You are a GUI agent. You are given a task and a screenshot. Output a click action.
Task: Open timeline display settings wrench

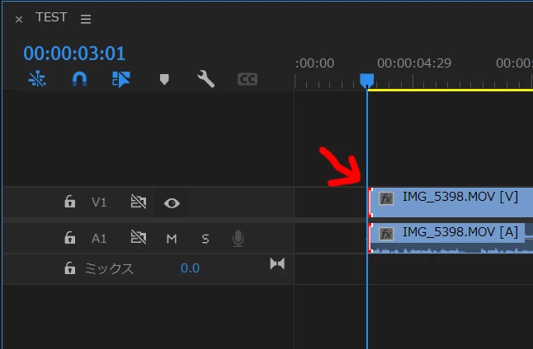click(205, 79)
